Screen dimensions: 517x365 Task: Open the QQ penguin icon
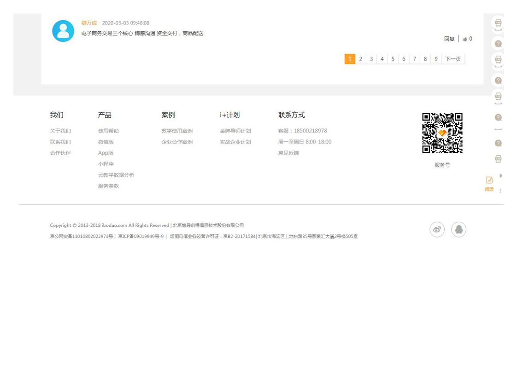(x=458, y=229)
